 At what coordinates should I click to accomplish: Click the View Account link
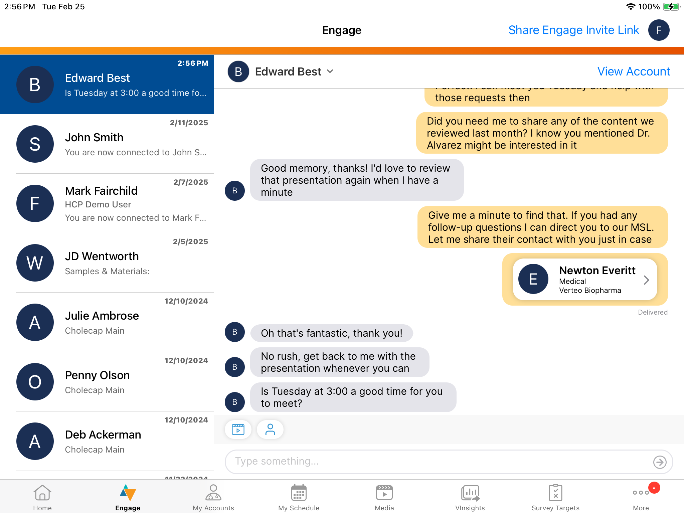[634, 71]
